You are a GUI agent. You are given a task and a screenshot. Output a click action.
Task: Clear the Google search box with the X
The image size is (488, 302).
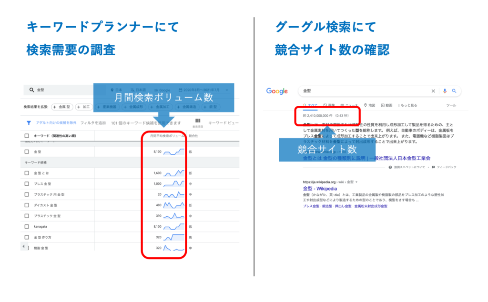click(433, 91)
